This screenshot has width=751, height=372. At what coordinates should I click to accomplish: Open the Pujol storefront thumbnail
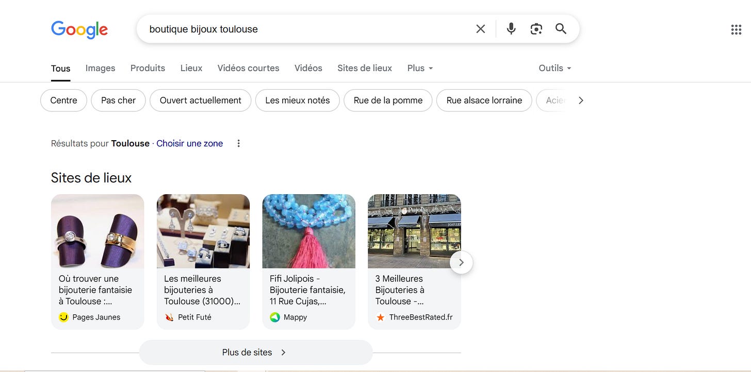(x=414, y=231)
